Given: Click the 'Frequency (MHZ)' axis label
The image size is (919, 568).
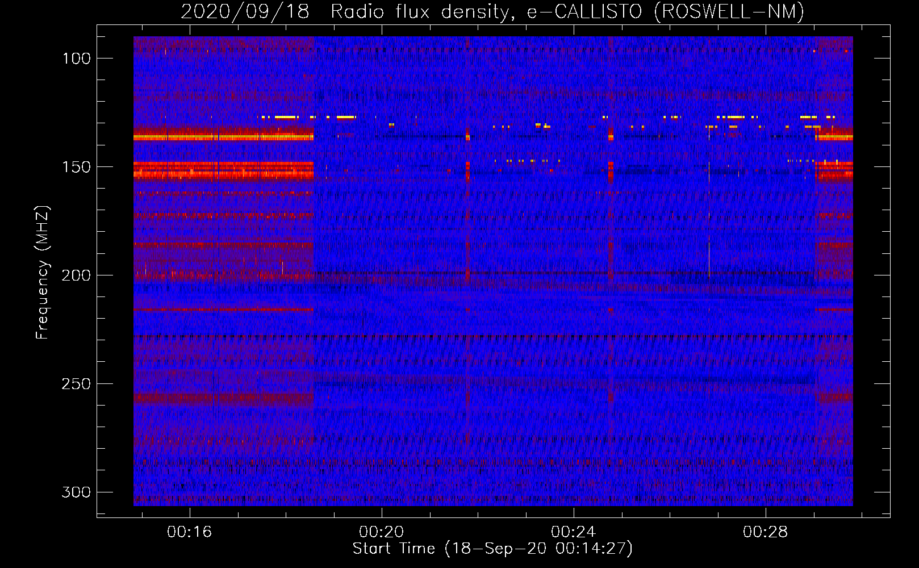Looking at the screenshot, I should (x=43, y=272).
